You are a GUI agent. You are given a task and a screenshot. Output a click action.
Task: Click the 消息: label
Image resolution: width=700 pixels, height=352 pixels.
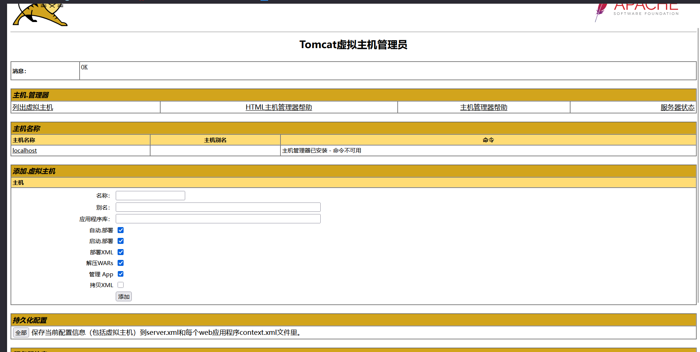pyautogui.click(x=19, y=71)
